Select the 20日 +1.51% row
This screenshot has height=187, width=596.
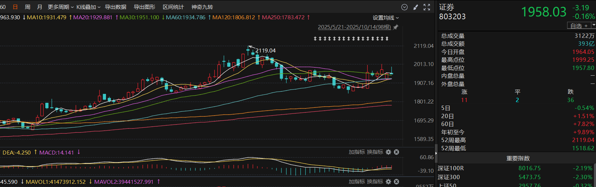[x=518, y=116]
